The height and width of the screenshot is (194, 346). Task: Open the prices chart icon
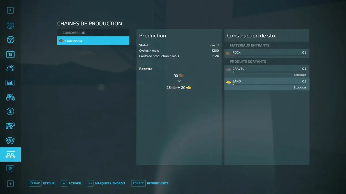[x=10, y=83]
